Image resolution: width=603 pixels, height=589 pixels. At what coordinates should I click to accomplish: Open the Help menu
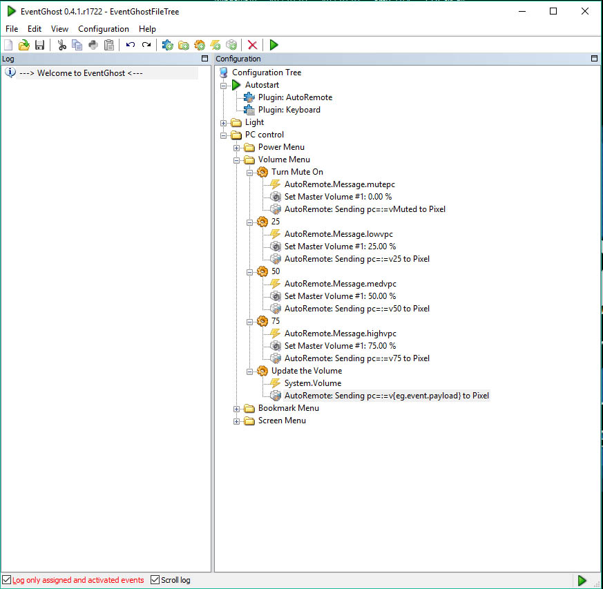(147, 29)
